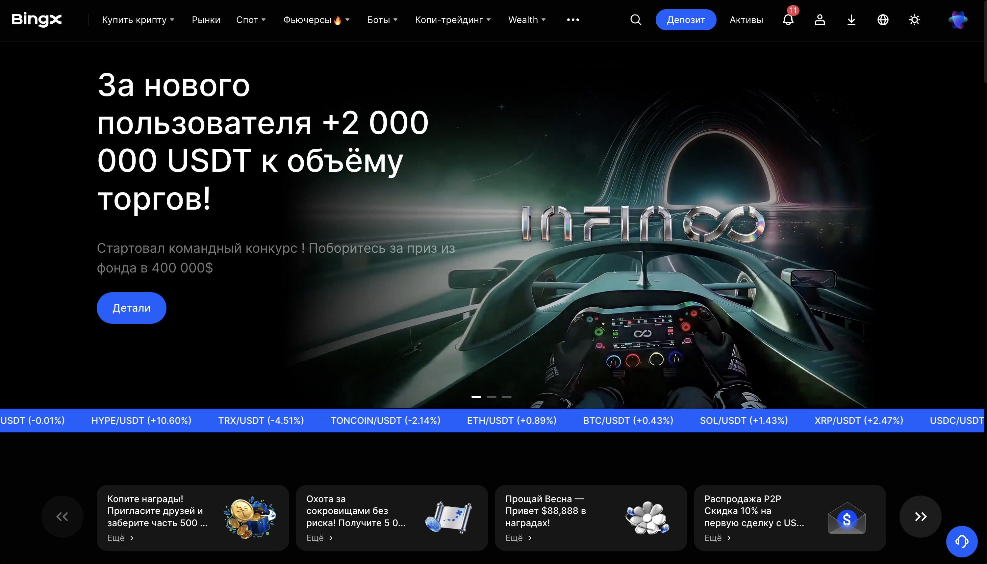Expand the Купить крипту dropdown
Viewport: 987px width, 564px height.
(x=138, y=20)
